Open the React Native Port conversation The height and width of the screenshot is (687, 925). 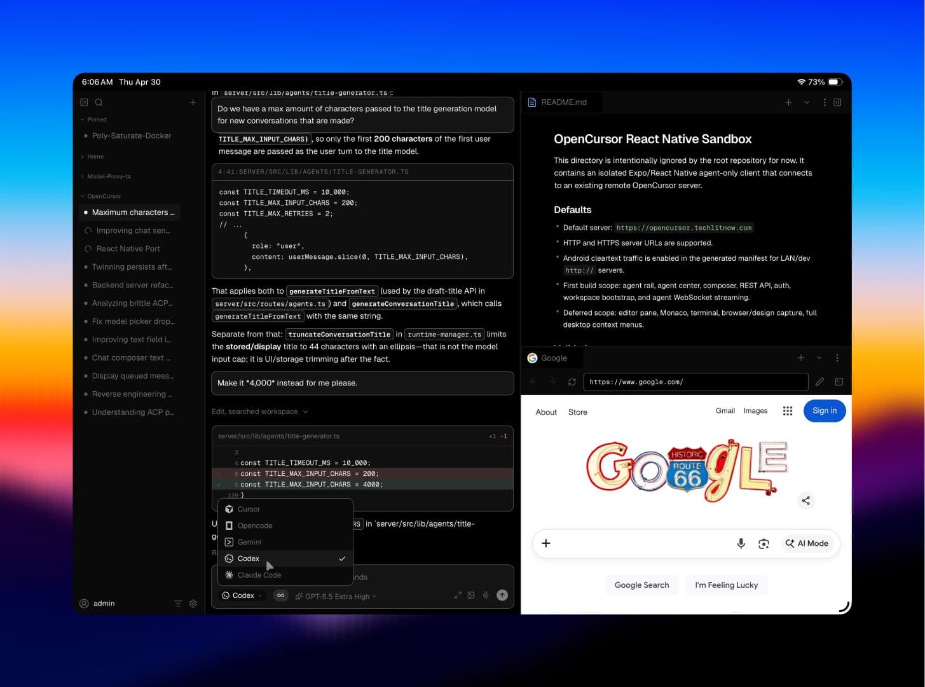click(130, 249)
